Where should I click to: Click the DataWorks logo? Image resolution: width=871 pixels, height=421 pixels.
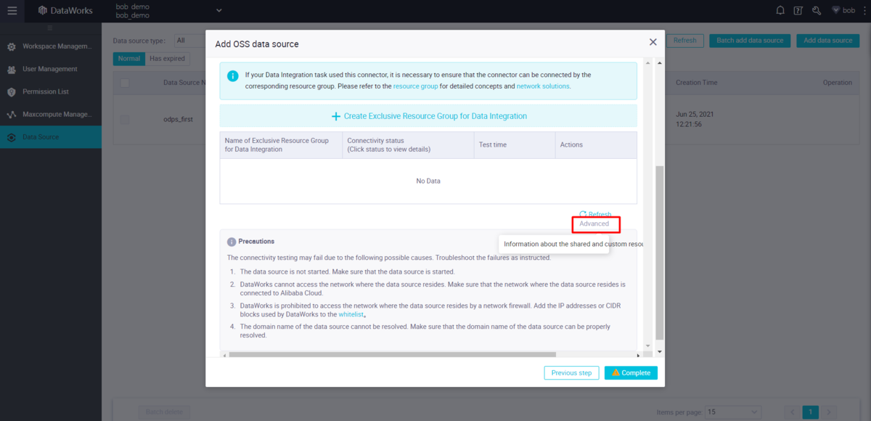pyautogui.click(x=65, y=11)
